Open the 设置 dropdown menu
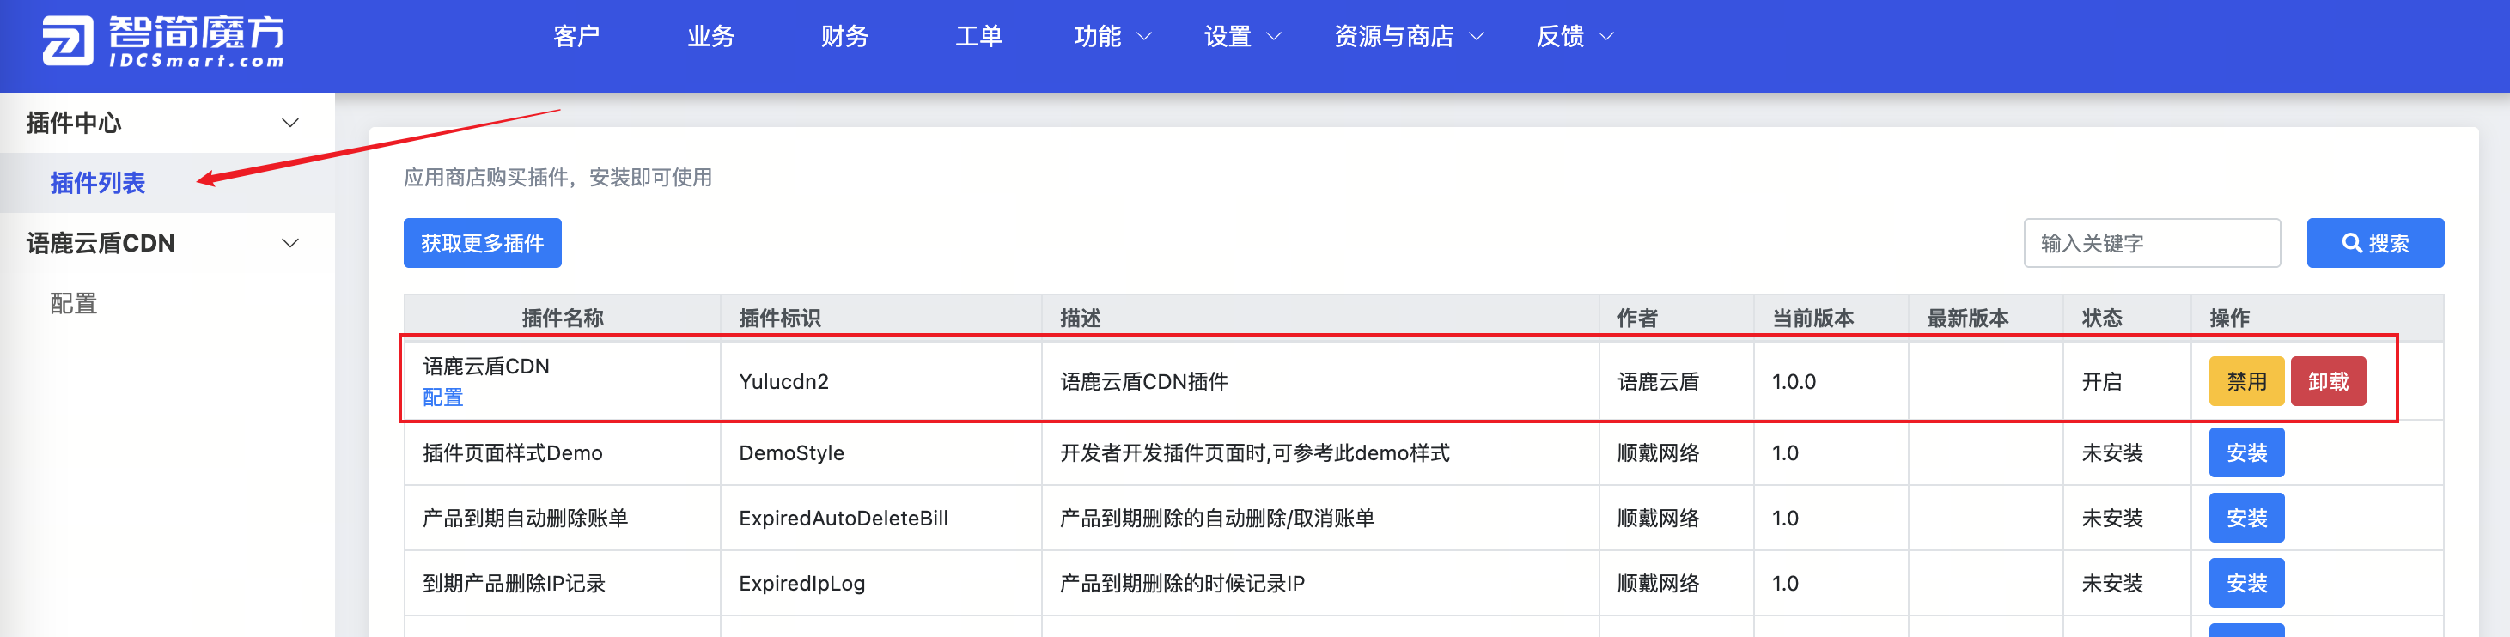Viewport: 2510px width, 637px height. click(1241, 37)
